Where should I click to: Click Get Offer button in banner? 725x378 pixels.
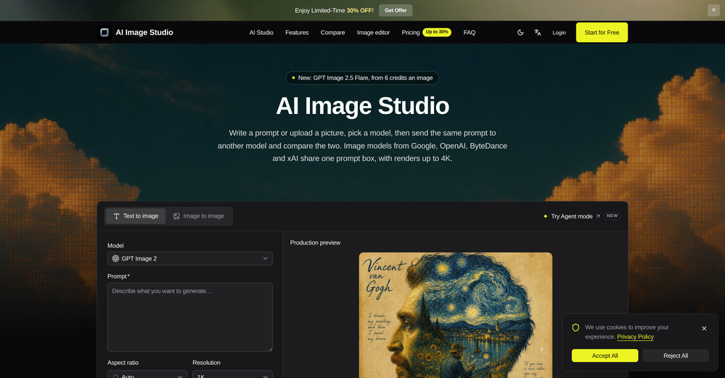tap(396, 10)
